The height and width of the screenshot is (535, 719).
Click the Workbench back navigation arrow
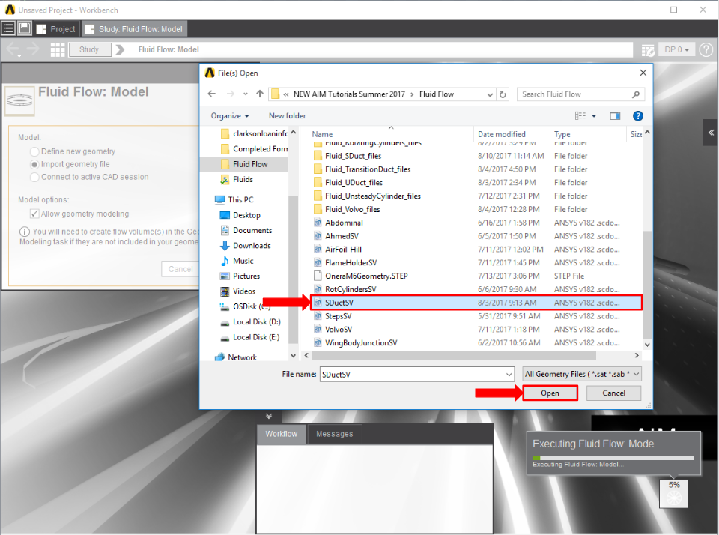[13, 48]
